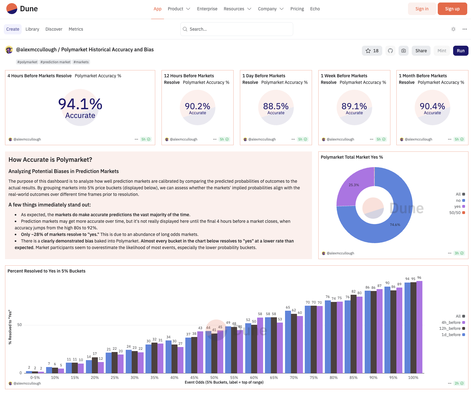Screen dimensions: 471x393
Task: Click the Search input field
Action: tap(237, 29)
